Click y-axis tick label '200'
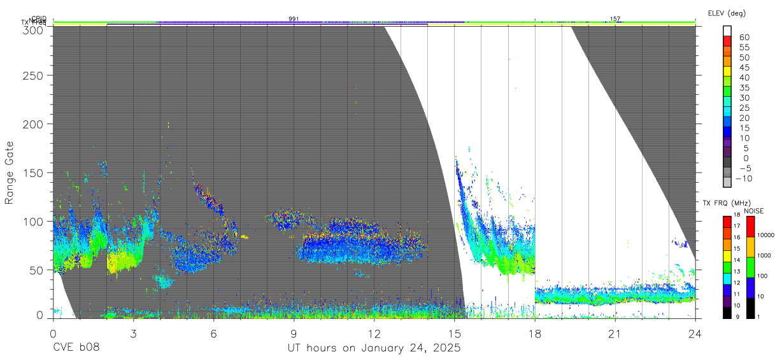Image resolution: width=782 pixels, height=361 pixels. [33, 124]
